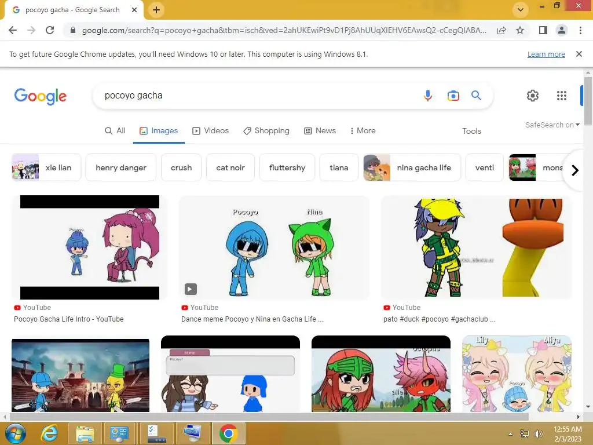
Task: Open the Tools filter options
Action: pos(471,131)
